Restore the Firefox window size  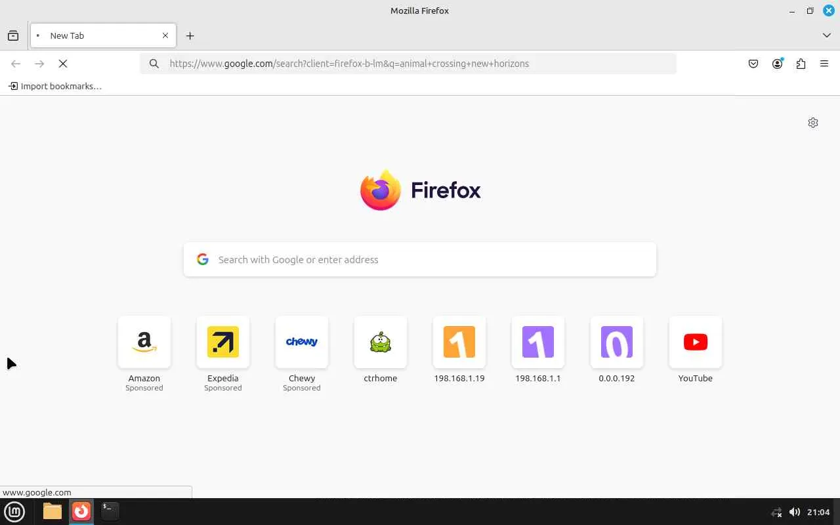click(810, 10)
